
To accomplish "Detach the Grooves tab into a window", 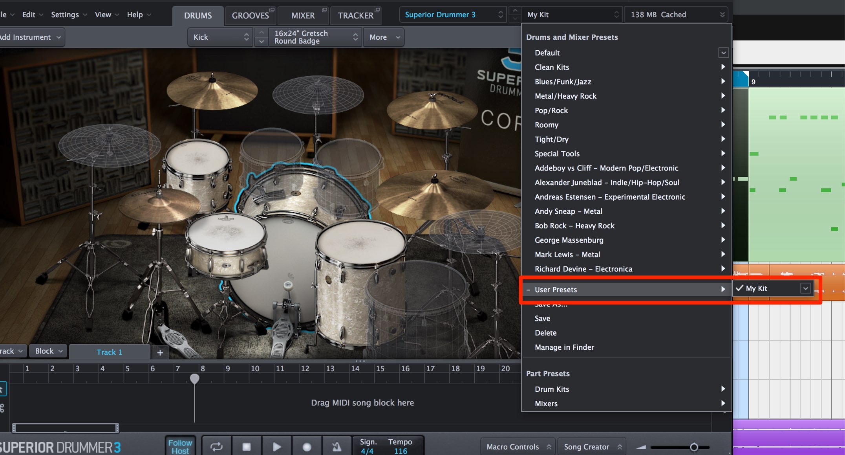I will pos(272,9).
